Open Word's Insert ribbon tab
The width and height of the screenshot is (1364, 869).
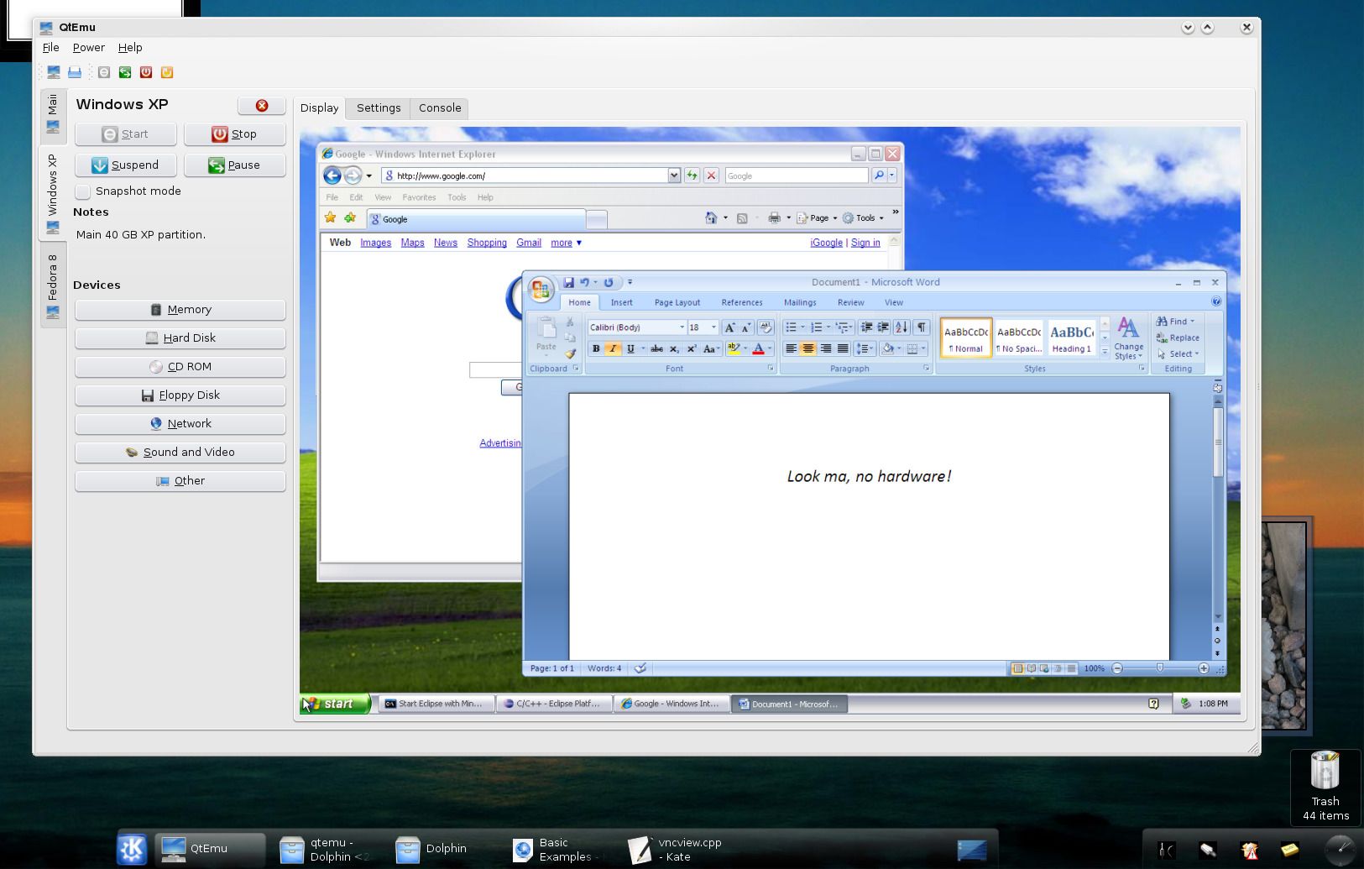[x=621, y=302]
